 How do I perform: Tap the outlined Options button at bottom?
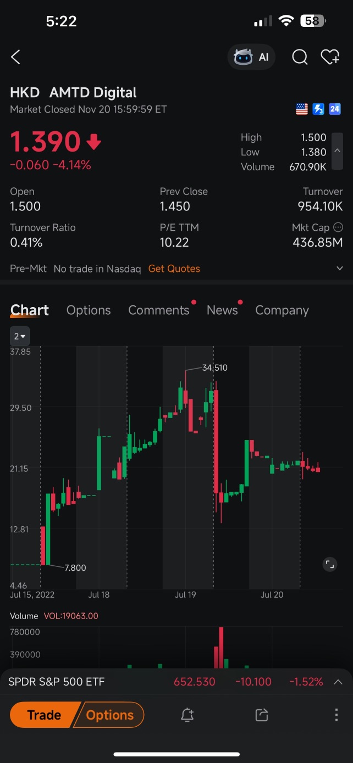pyautogui.click(x=109, y=715)
